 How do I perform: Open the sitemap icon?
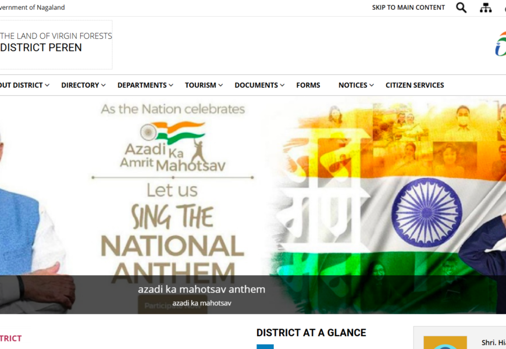485,8
